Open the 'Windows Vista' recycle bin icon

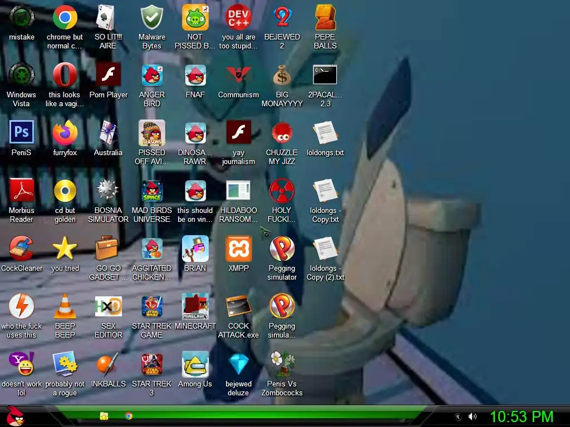point(22,75)
